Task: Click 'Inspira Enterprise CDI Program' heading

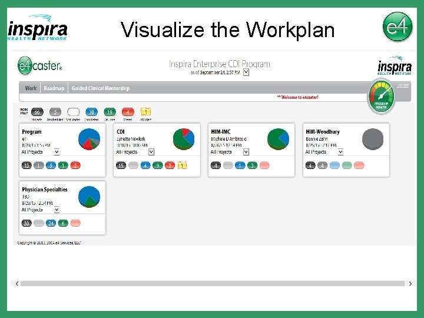Action: click(x=219, y=64)
